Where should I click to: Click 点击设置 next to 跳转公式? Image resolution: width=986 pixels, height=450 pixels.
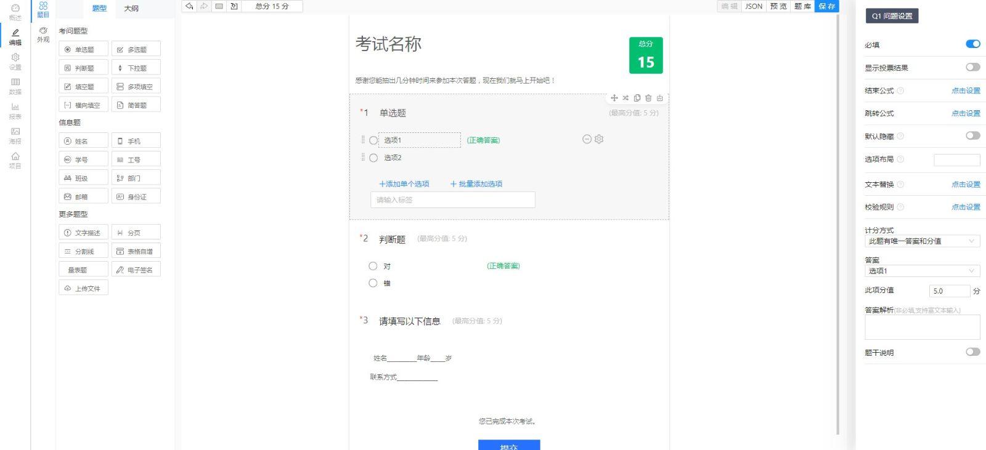click(x=966, y=113)
